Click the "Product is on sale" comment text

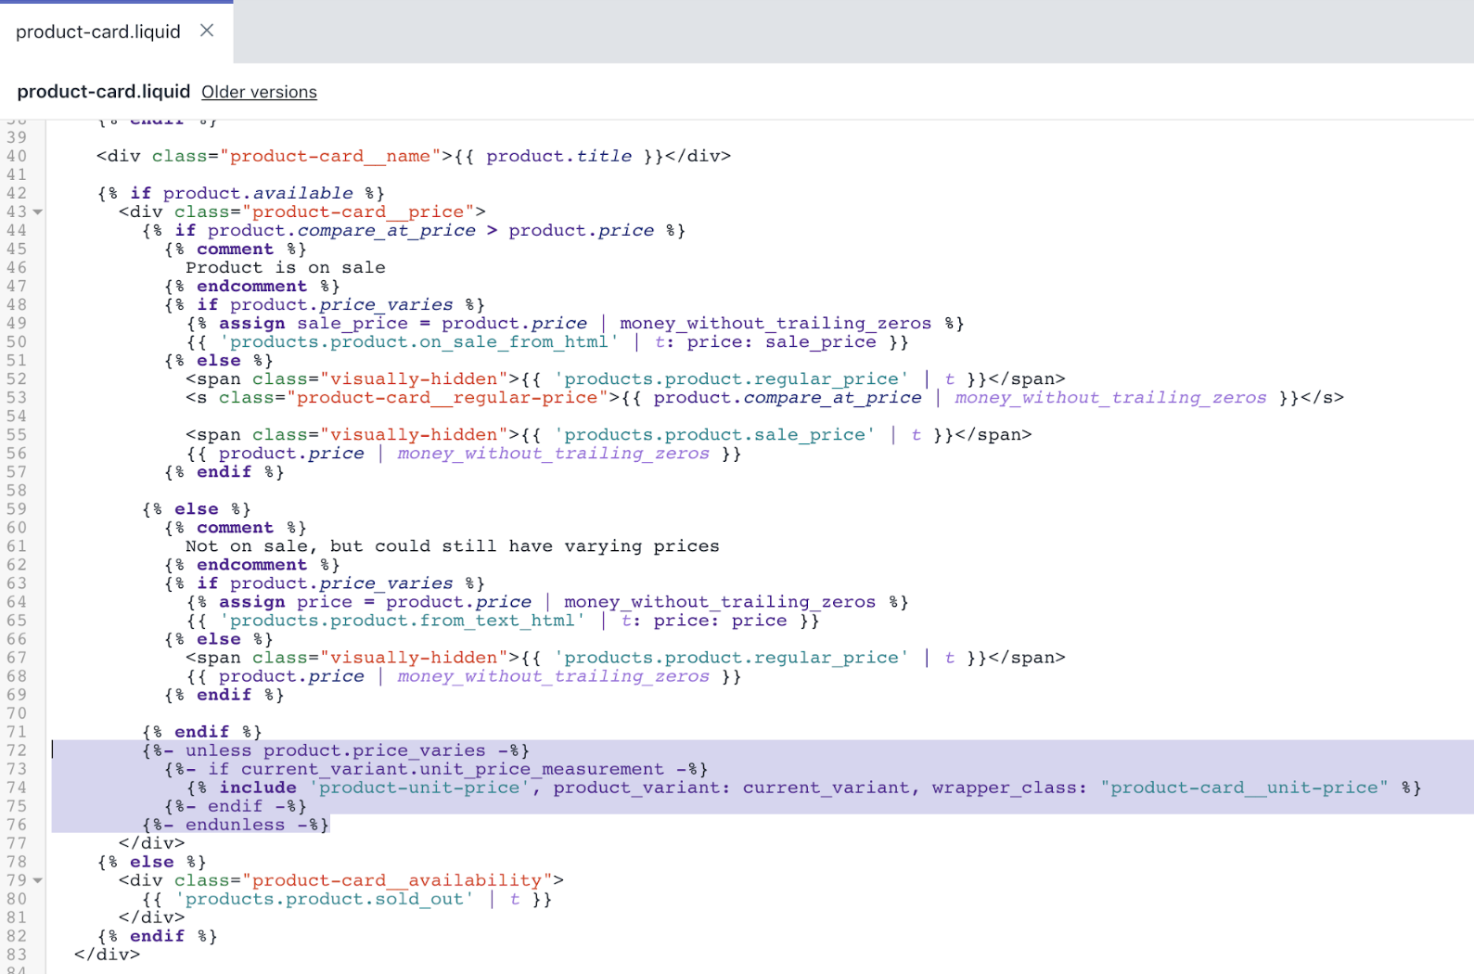tap(285, 268)
